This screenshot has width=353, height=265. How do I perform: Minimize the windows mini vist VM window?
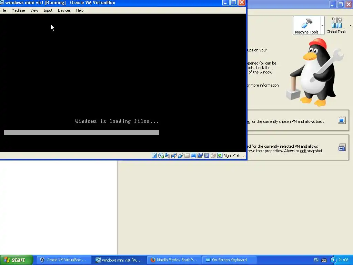(226, 3)
